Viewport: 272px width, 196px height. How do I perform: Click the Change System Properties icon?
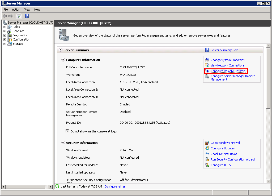tap(207, 60)
